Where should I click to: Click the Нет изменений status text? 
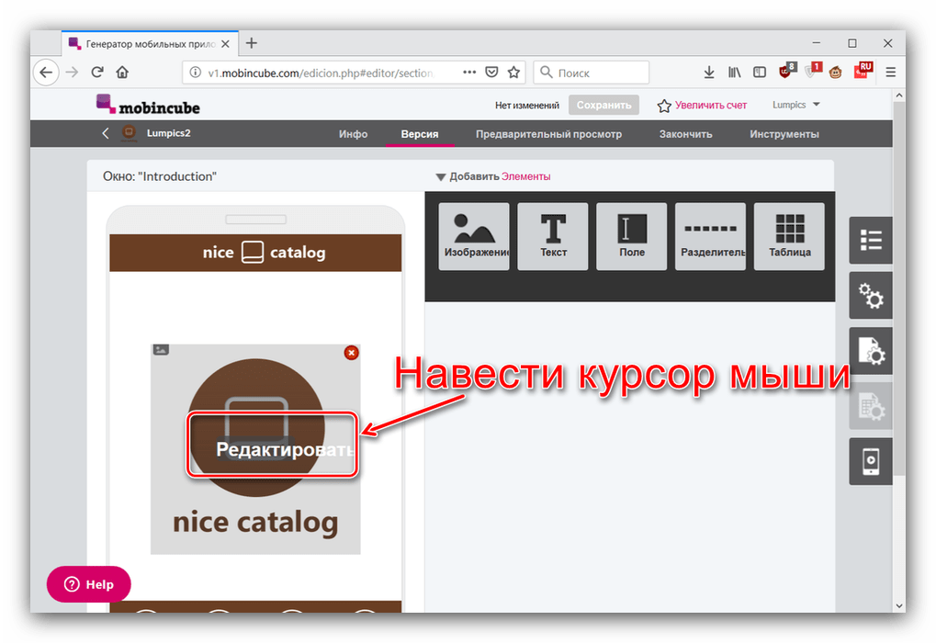click(526, 106)
